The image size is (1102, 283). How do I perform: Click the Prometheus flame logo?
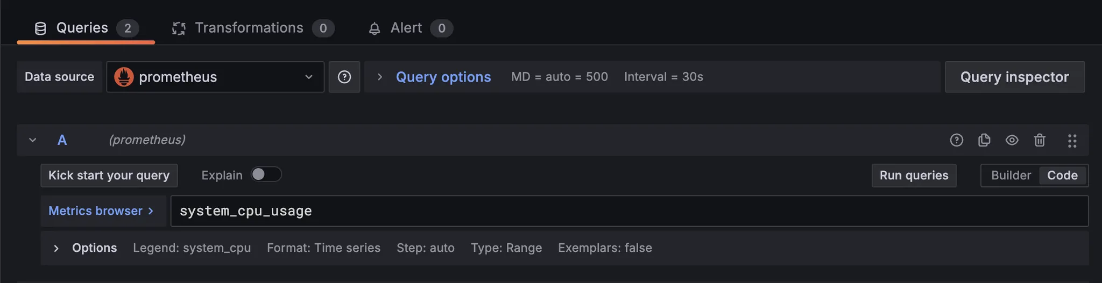[x=124, y=77]
